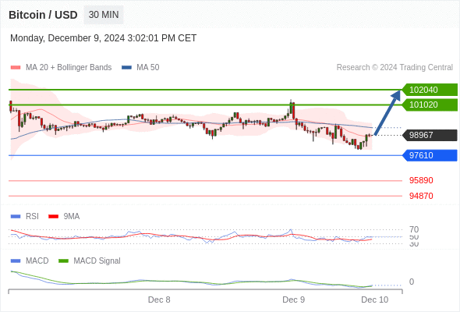The image size is (460, 312).
Task: Click the Dec 8 time axis label
Action: click(x=159, y=300)
